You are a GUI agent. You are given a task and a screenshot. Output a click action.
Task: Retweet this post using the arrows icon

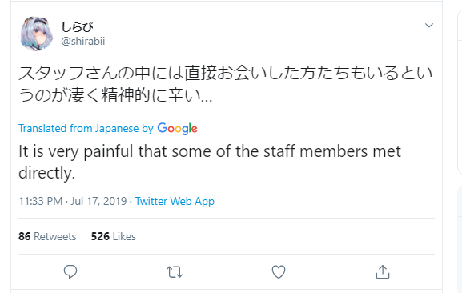click(175, 272)
